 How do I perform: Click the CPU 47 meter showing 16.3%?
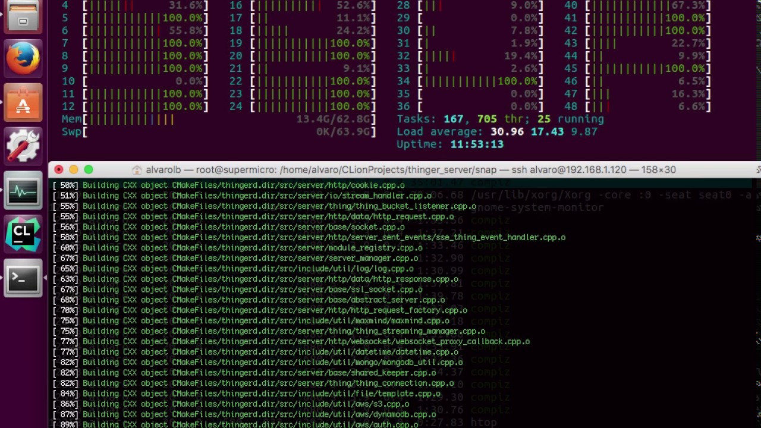637,94
